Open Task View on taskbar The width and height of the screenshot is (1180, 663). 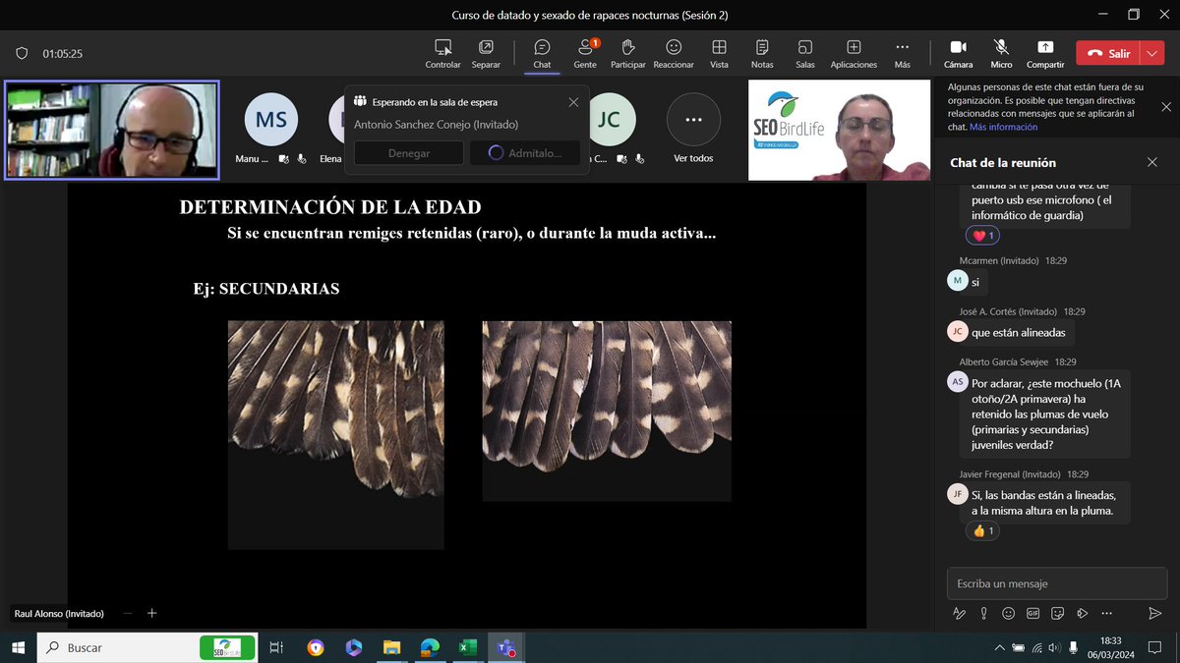276,647
